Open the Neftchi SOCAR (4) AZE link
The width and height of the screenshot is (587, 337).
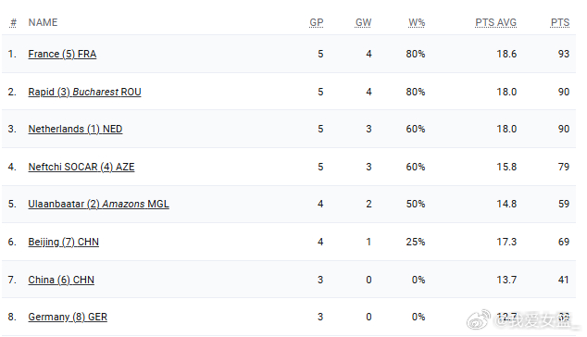point(81,167)
